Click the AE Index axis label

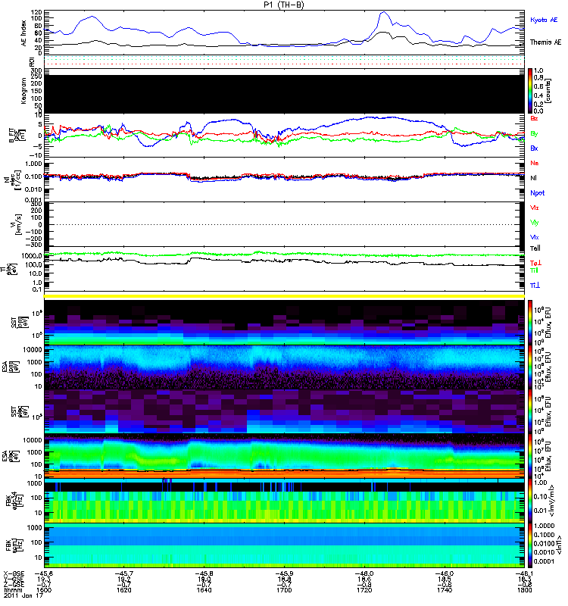24,33
